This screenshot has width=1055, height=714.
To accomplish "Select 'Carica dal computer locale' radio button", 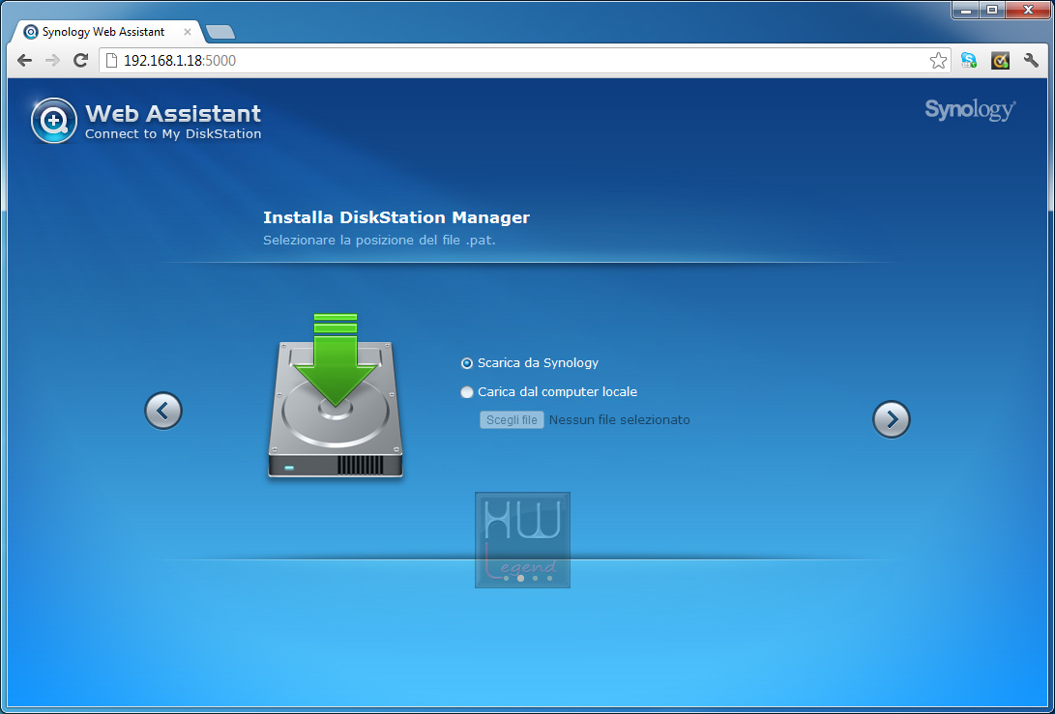I will [467, 392].
